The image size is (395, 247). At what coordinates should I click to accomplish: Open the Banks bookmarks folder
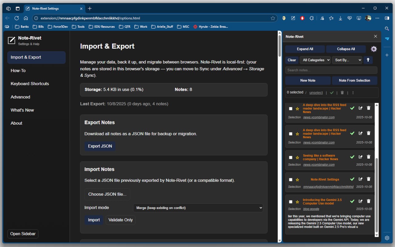(22, 27)
